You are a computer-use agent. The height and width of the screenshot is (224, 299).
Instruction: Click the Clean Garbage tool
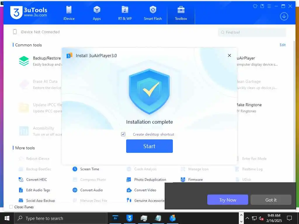[x=257, y=84]
